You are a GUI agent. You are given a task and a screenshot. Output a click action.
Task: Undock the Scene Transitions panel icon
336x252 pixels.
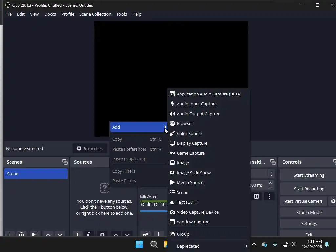click(273, 162)
